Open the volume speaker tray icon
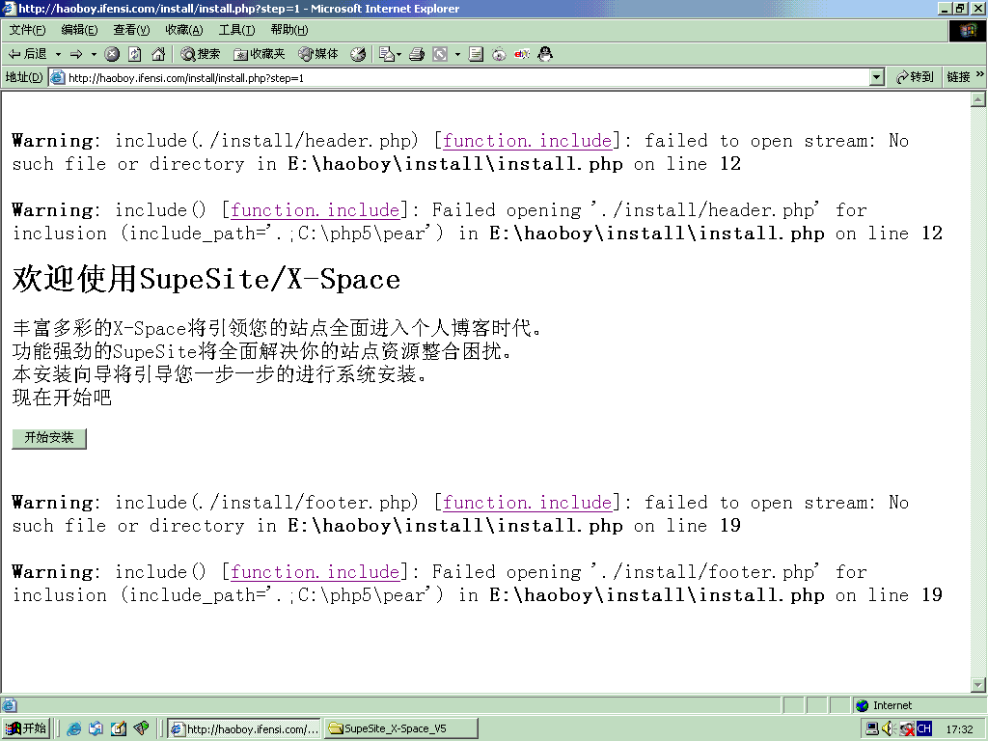This screenshot has width=988, height=741. click(889, 729)
